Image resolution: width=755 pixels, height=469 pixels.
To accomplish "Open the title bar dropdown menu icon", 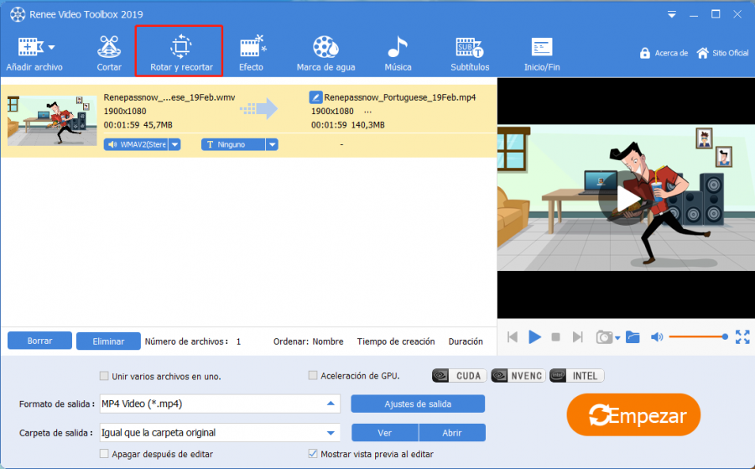I will [x=672, y=14].
